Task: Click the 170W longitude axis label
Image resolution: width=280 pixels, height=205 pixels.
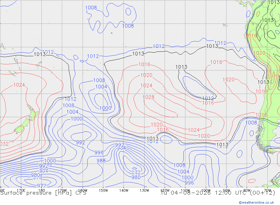Action: coord(62,190)
